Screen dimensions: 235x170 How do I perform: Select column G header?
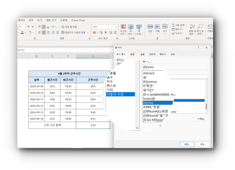[93, 56]
